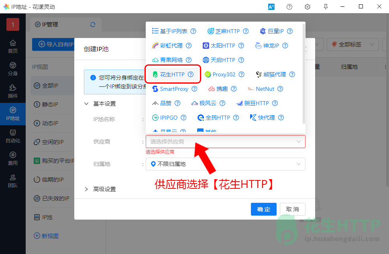Show help for 彩虹代理

click(189, 46)
